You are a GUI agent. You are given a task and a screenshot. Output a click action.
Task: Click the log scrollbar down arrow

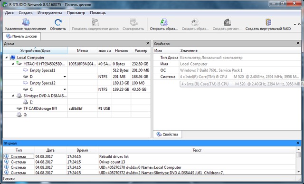[x=298, y=172]
